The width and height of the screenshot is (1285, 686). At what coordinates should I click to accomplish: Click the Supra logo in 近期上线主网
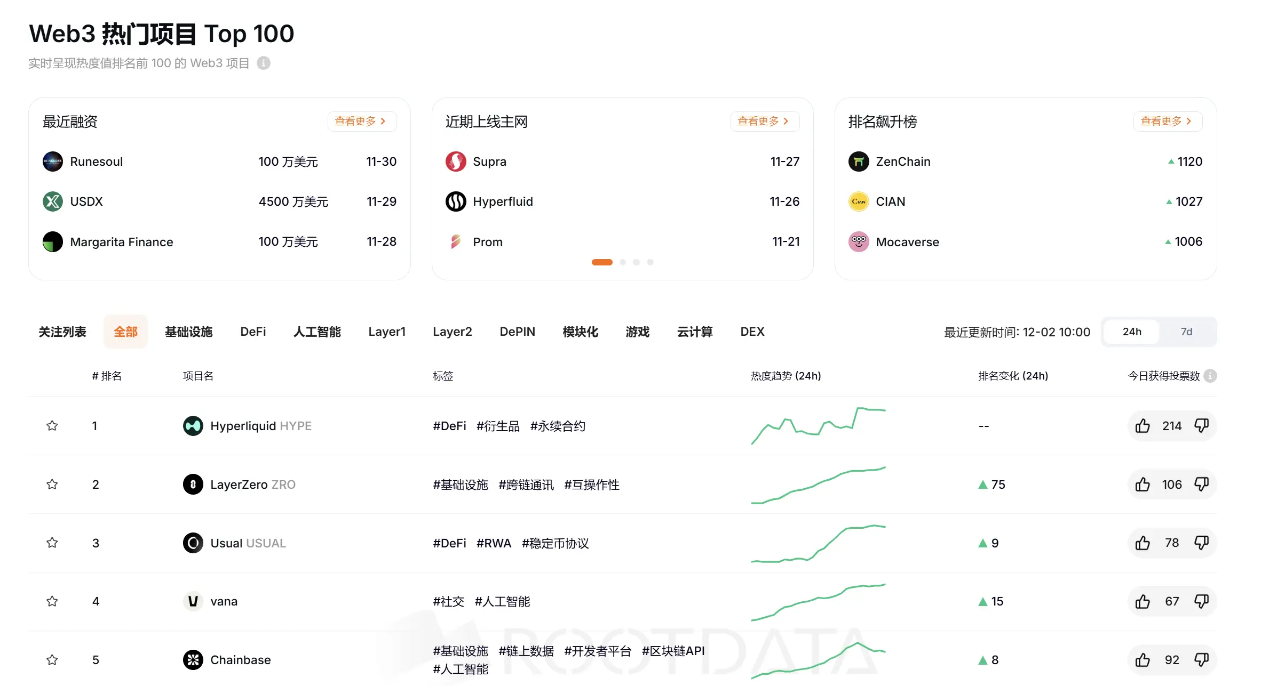click(x=455, y=161)
